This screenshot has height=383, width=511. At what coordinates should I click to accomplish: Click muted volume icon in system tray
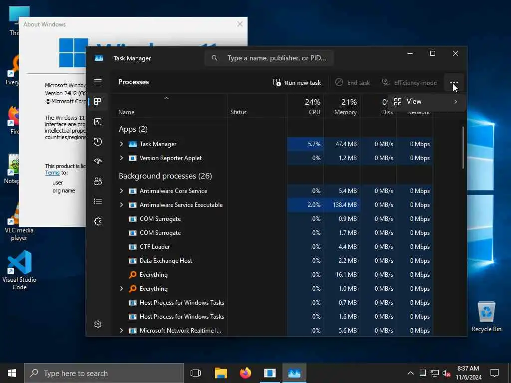coord(446,373)
